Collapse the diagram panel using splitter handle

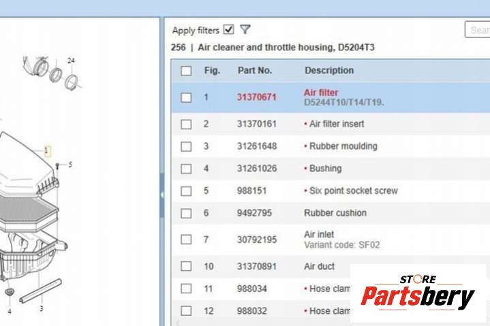(162, 195)
